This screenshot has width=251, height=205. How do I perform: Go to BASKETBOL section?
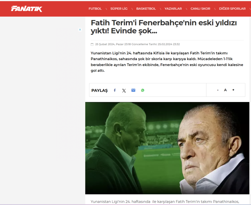[x=146, y=9]
